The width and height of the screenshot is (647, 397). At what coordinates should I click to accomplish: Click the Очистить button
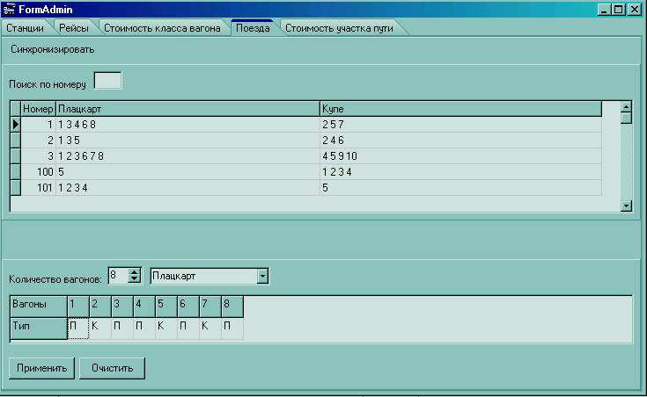coord(113,368)
